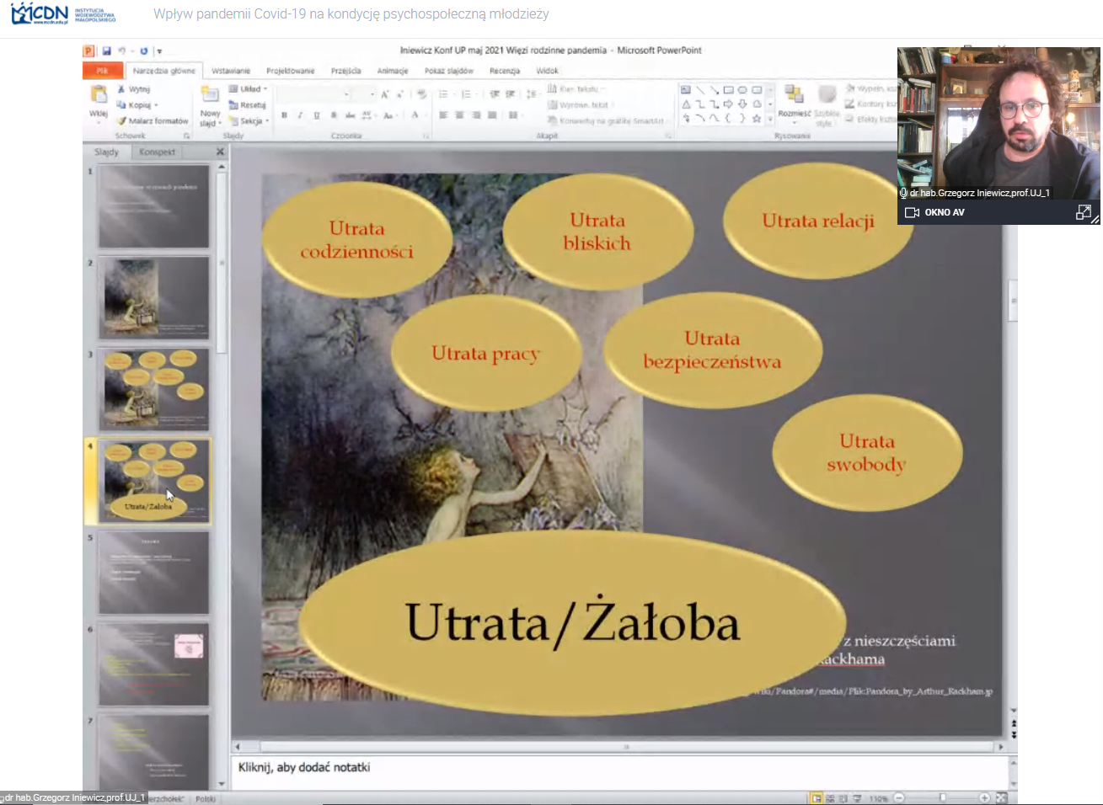
Task: Select the Malarz formatów format painter
Action: [153, 121]
